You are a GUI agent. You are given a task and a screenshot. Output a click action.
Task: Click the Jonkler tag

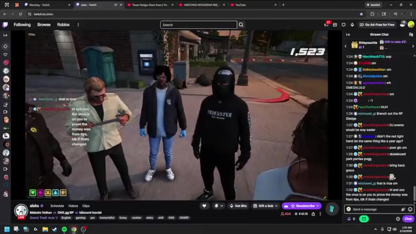point(136,218)
